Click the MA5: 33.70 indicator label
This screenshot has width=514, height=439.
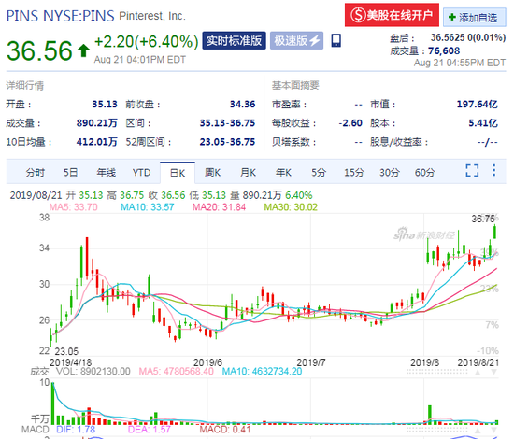[73, 207]
